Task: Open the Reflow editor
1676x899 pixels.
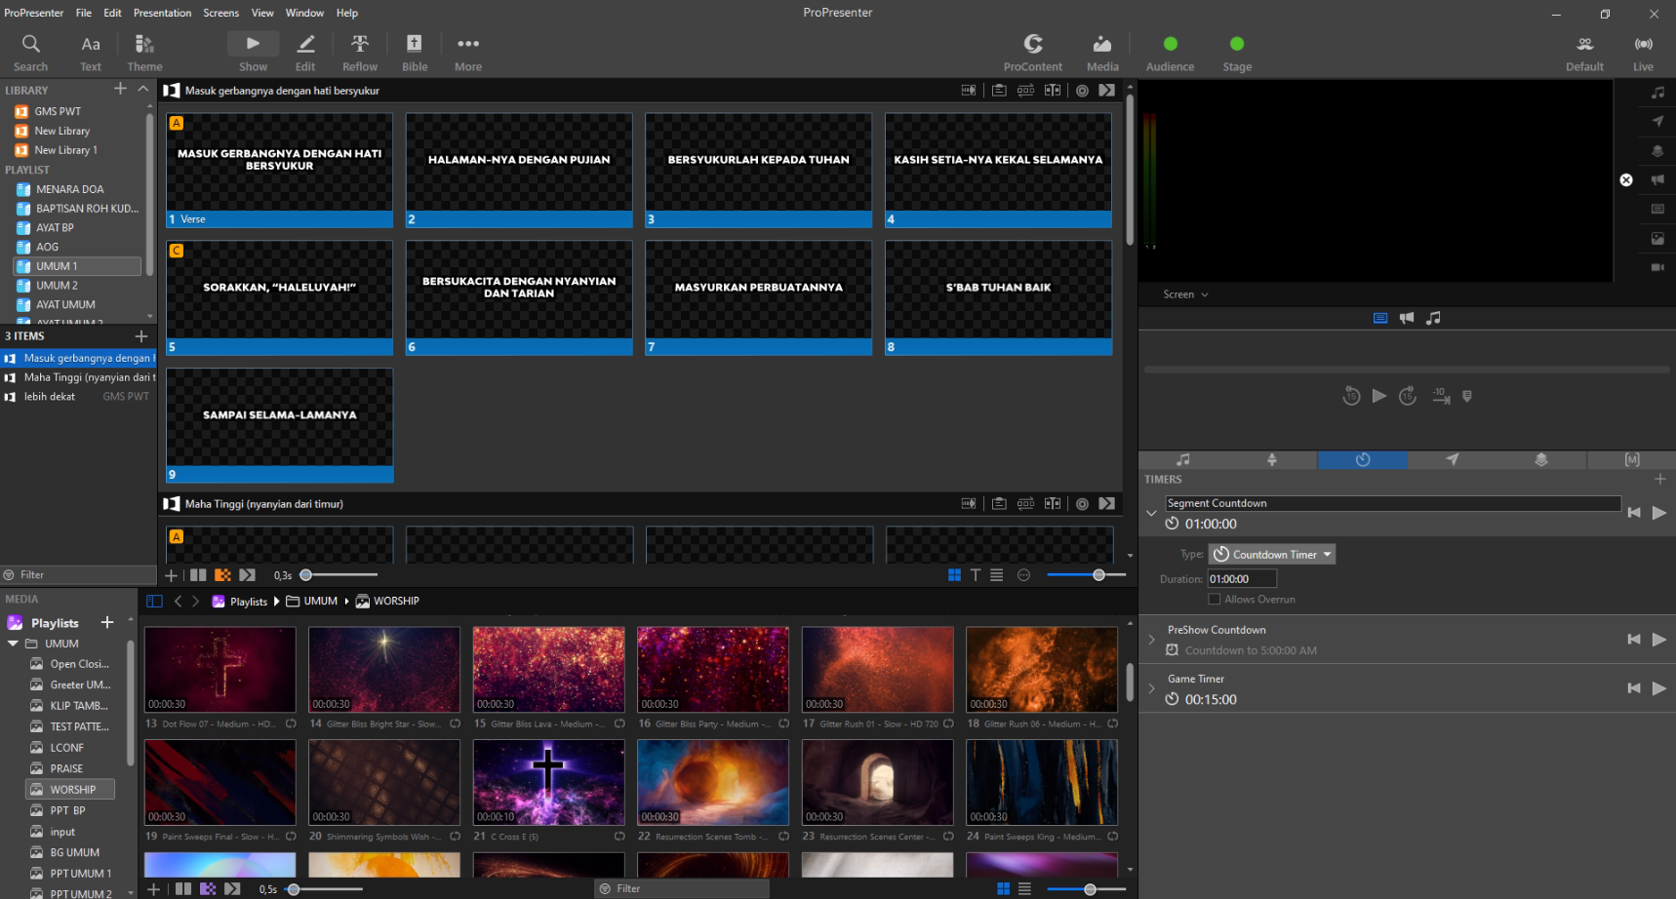Action: (x=359, y=51)
